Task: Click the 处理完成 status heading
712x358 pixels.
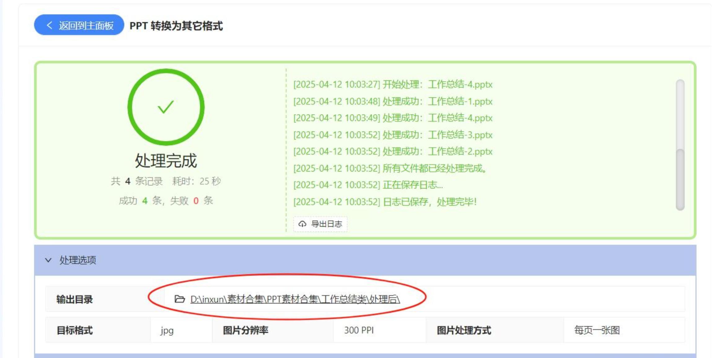Action: (x=166, y=160)
